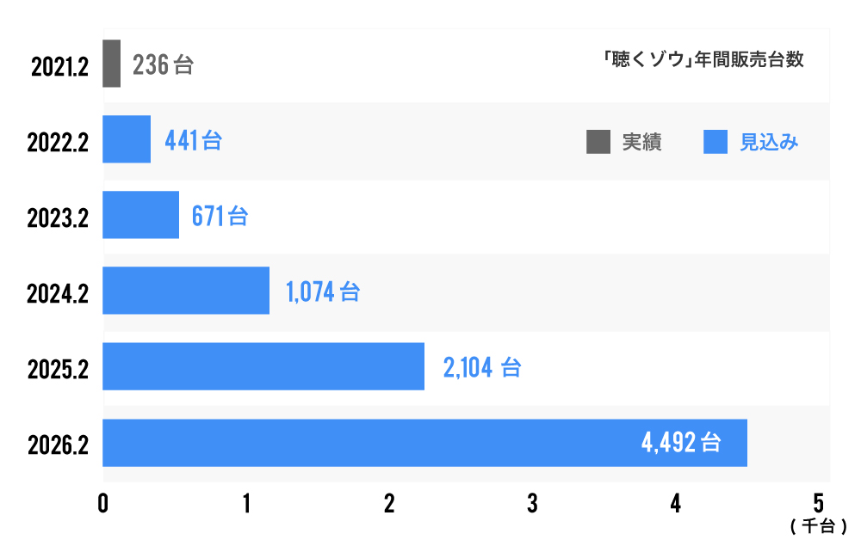Click the 1,074台 data label
This screenshot has height=546, width=861.
pos(323,292)
